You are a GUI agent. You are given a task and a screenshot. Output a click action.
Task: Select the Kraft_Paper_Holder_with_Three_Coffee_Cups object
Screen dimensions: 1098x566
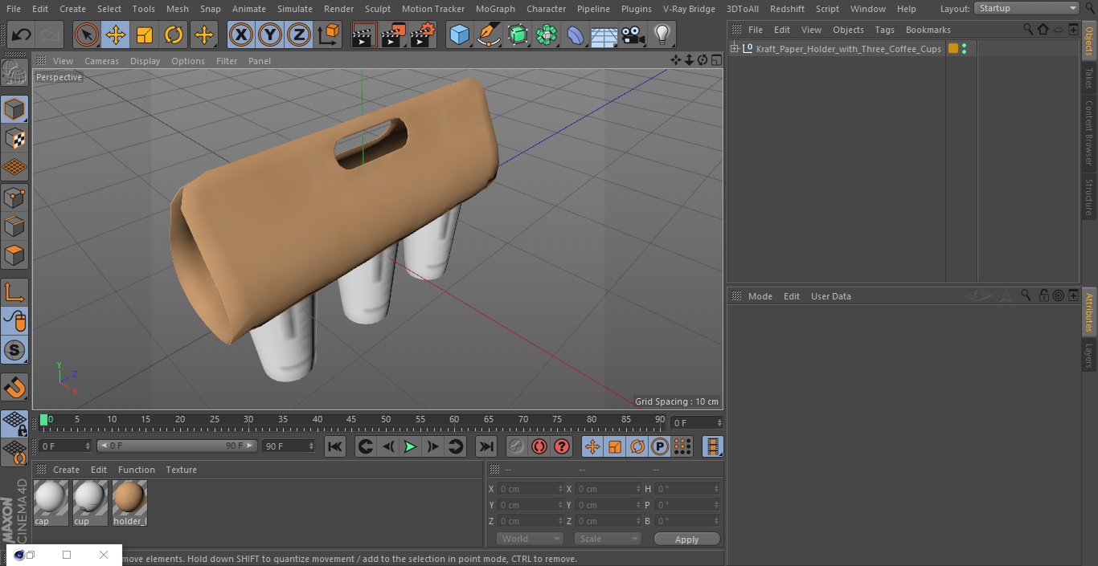[x=848, y=49]
